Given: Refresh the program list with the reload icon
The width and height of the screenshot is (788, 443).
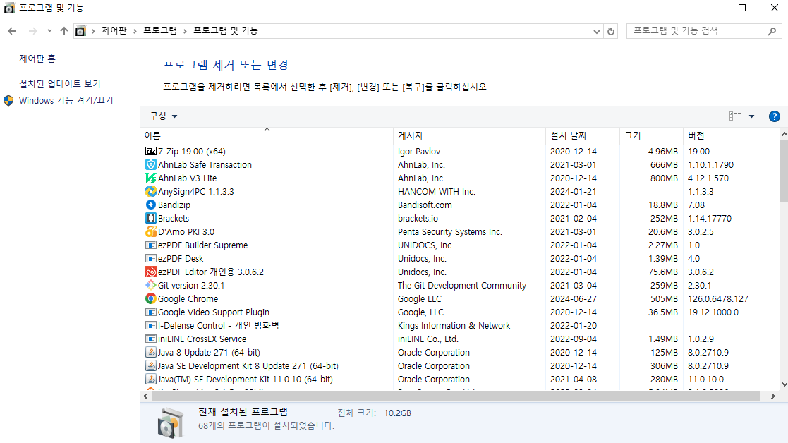Looking at the screenshot, I should tap(611, 31).
